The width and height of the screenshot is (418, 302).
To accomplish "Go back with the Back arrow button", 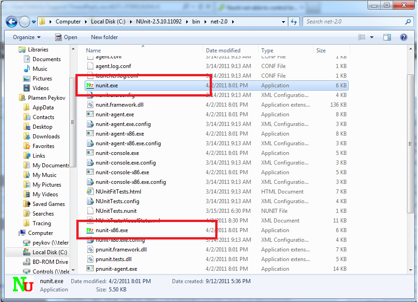I will click(11, 22).
